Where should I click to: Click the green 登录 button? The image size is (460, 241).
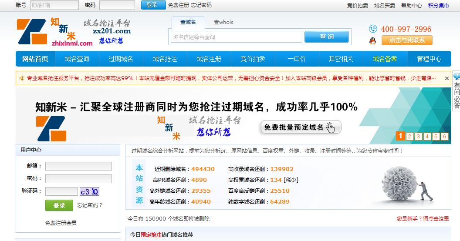tap(59, 205)
